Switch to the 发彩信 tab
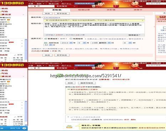The image size is (166, 131). 111,10
